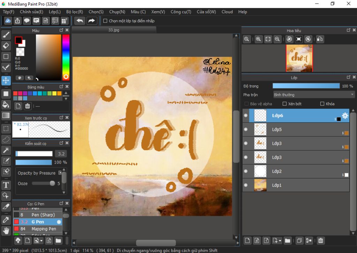Viewport: 357px width, 253px height.
Task: Open the Cloud menu
Action: 227,12
